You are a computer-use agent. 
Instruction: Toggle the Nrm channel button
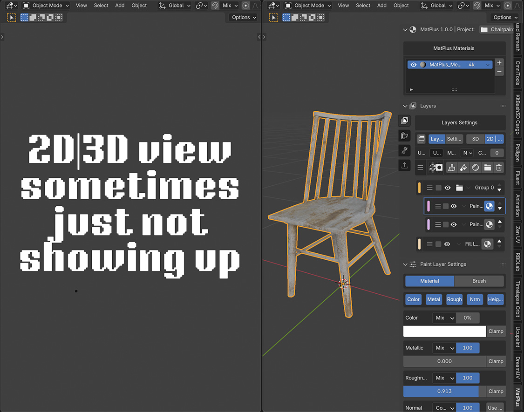[475, 299]
